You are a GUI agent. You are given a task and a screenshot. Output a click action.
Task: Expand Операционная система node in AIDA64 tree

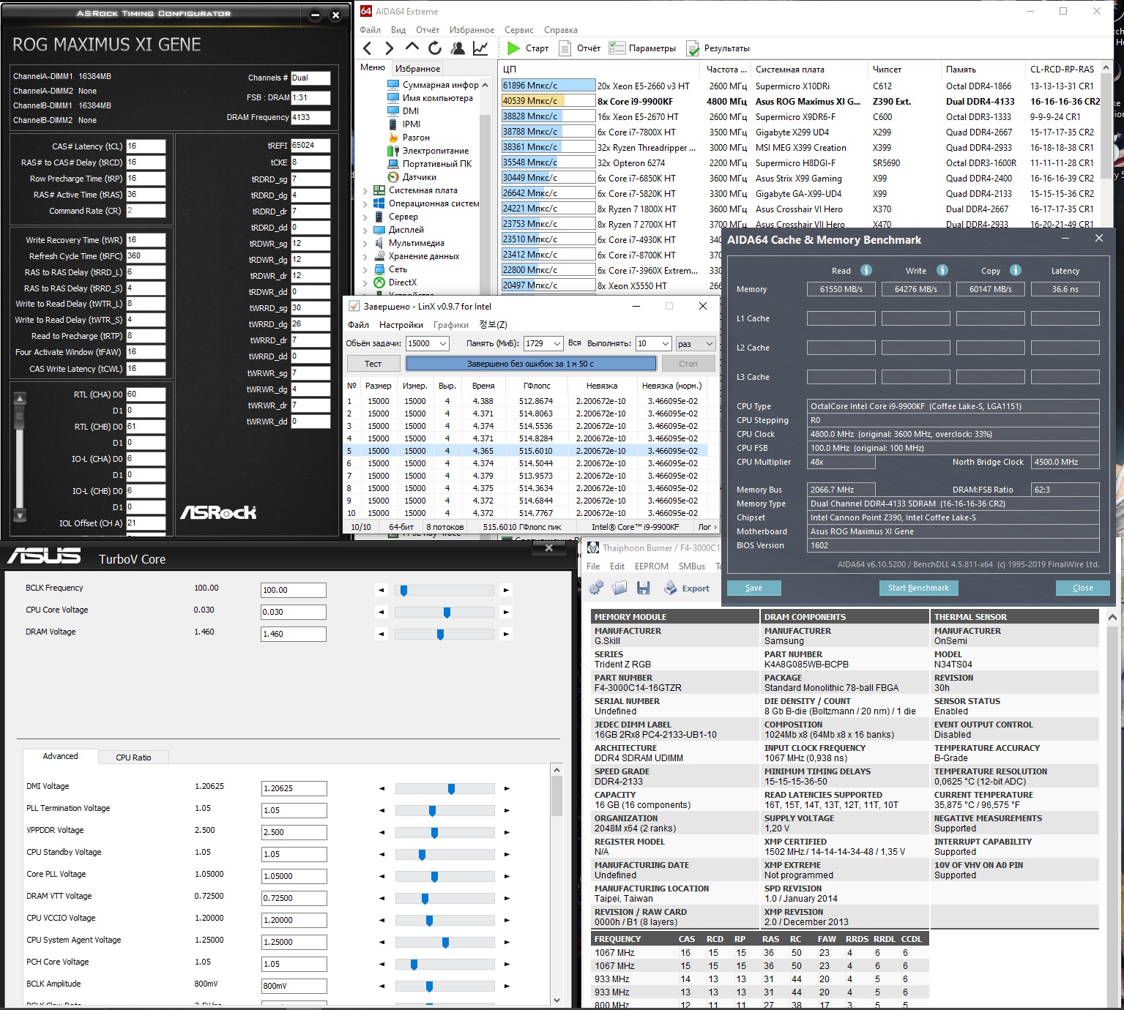click(x=365, y=203)
